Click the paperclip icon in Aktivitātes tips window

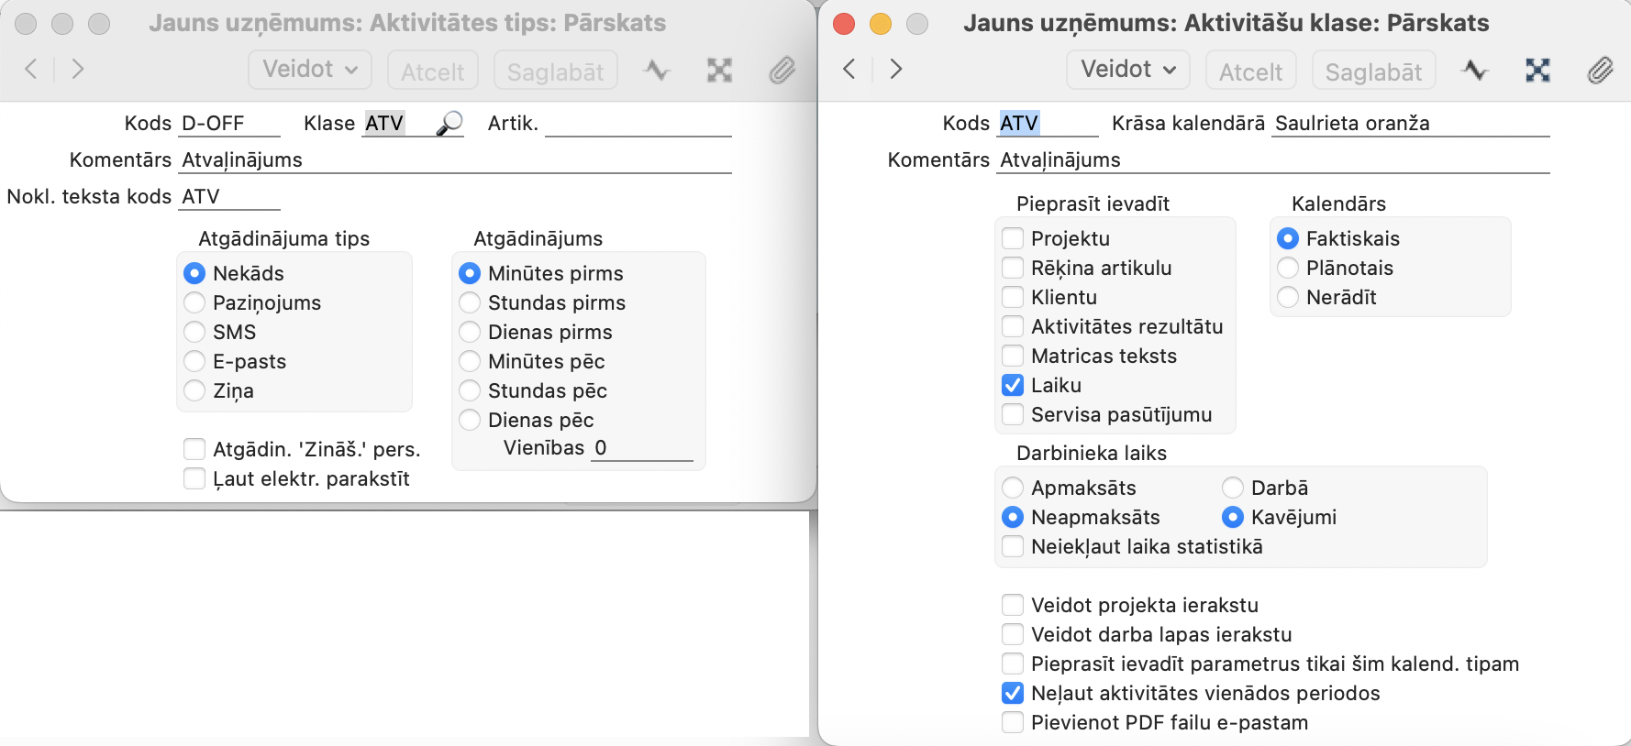(782, 71)
